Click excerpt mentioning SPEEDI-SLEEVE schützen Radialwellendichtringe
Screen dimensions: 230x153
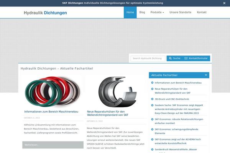click(x=116, y=138)
